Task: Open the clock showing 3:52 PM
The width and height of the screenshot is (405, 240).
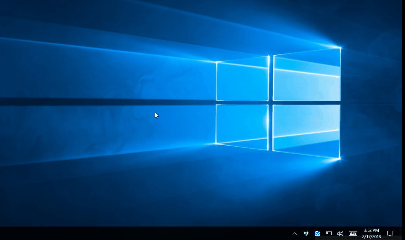Action: click(x=372, y=233)
